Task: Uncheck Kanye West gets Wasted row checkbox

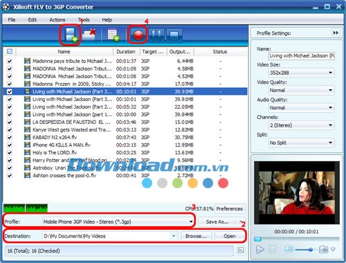Action: tap(10, 129)
